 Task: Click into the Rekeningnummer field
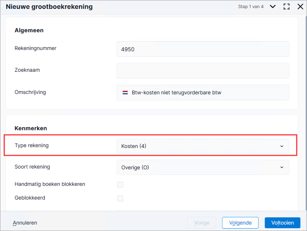(x=203, y=49)
